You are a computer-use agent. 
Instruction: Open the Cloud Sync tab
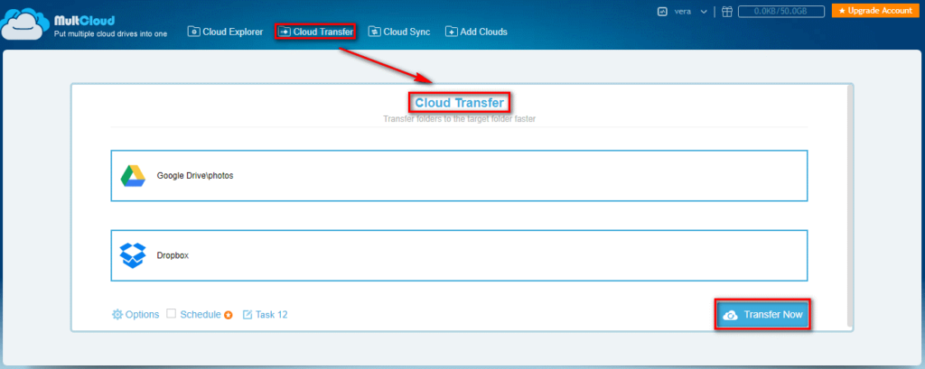pos(399,32)
